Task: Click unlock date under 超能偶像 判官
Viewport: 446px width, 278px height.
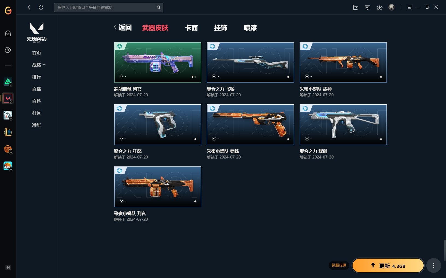Action: (131, 95)
